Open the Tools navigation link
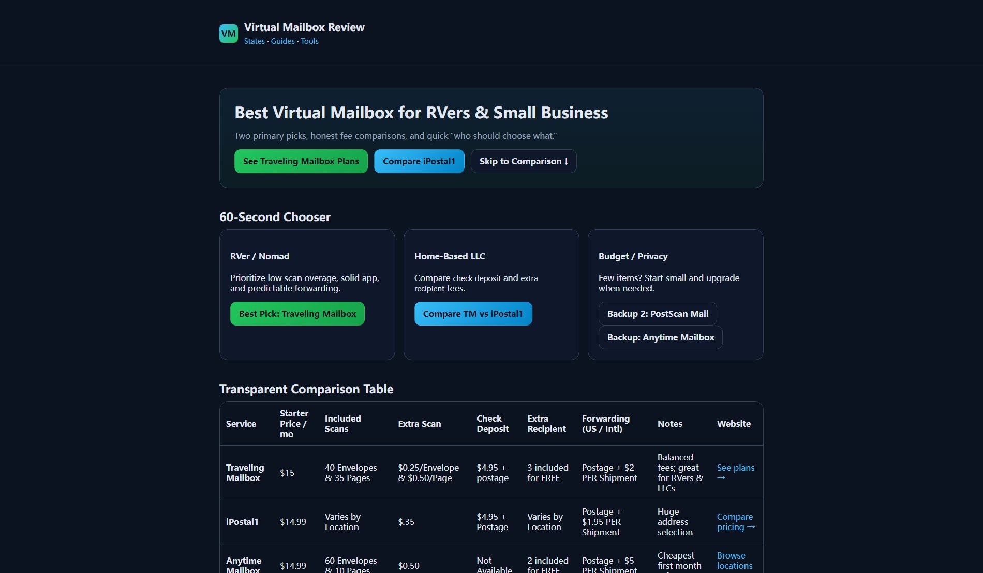Screen dimensions: 983x573 point(309,41)
